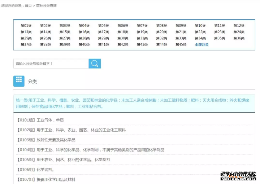Select group 0106 化学试剂
260x184 pixels.
[x=35, y=170]
